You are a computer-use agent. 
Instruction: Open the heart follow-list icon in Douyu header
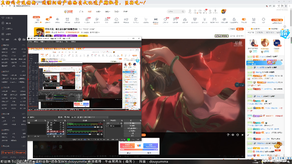195,11
